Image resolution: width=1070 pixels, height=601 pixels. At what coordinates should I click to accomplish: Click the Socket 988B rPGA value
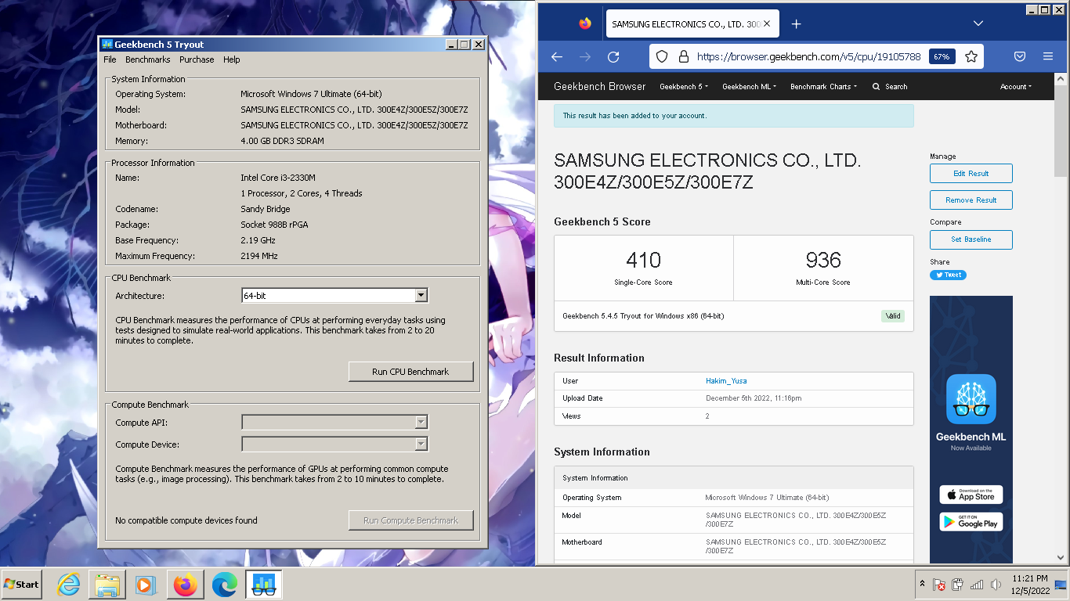(274, 225)
